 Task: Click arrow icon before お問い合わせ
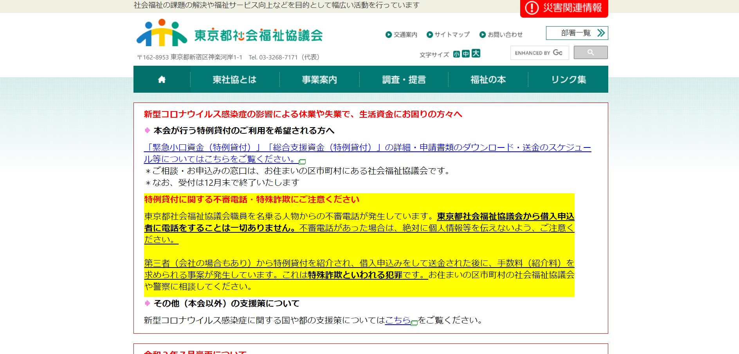point(483,34)
